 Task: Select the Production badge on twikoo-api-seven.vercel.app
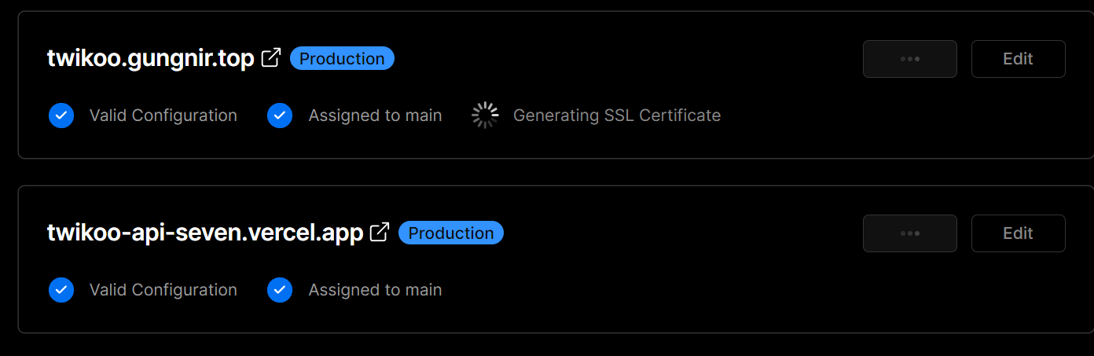pyautogui.click(x=451, y=233)
